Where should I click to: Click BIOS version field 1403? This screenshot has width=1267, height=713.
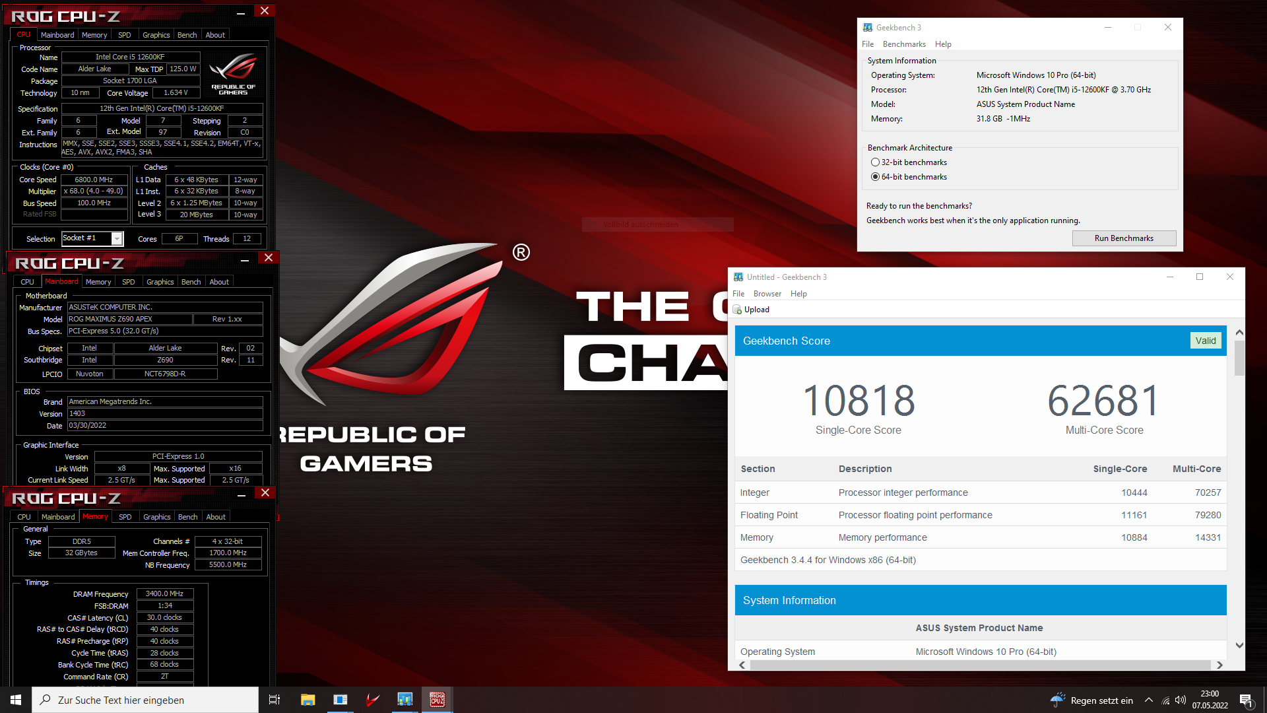[x=165, y=413]
